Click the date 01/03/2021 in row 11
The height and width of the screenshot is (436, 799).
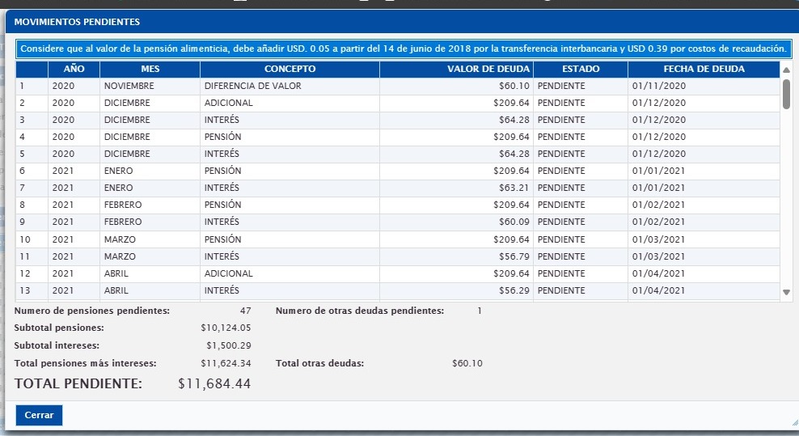pyautogui.click(x=658, y=256)
